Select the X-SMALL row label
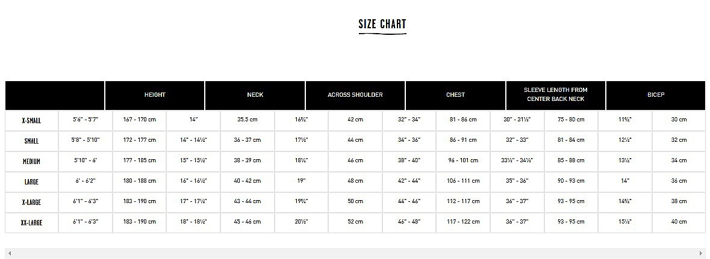The height and width of the screenshot is (259, 710). coord(32,121)
